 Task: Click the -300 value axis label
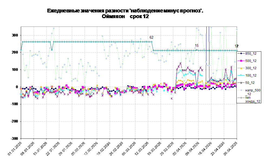[x=14, y=138]
